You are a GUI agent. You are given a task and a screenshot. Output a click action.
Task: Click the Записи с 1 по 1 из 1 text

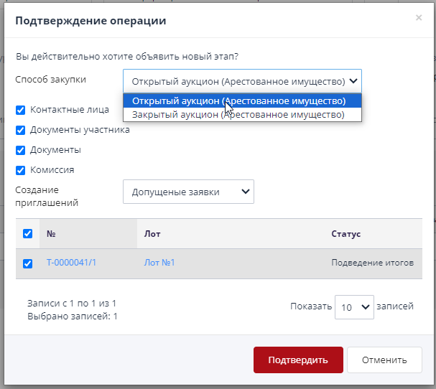pyautogui.click(x=72, y=303)
